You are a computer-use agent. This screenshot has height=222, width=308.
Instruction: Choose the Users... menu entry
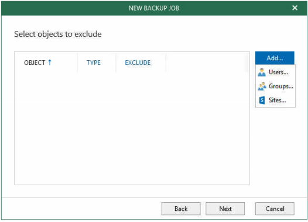click(x=275, y=72)
